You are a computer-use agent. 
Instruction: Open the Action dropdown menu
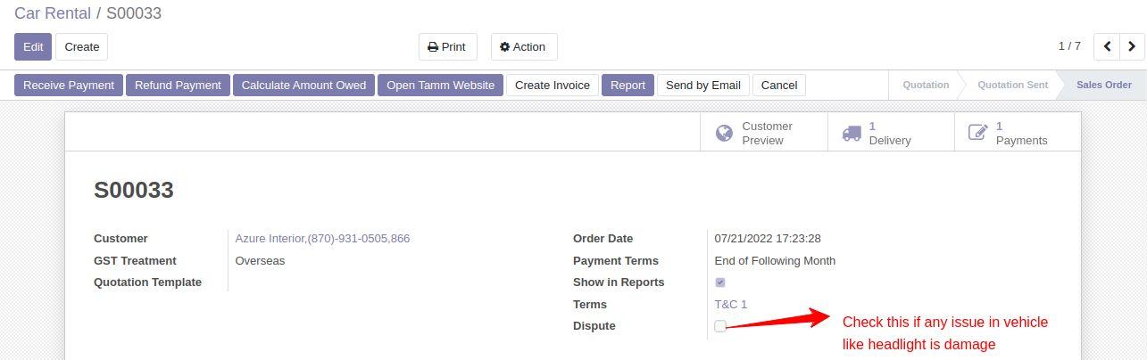[x=524, y=46]
